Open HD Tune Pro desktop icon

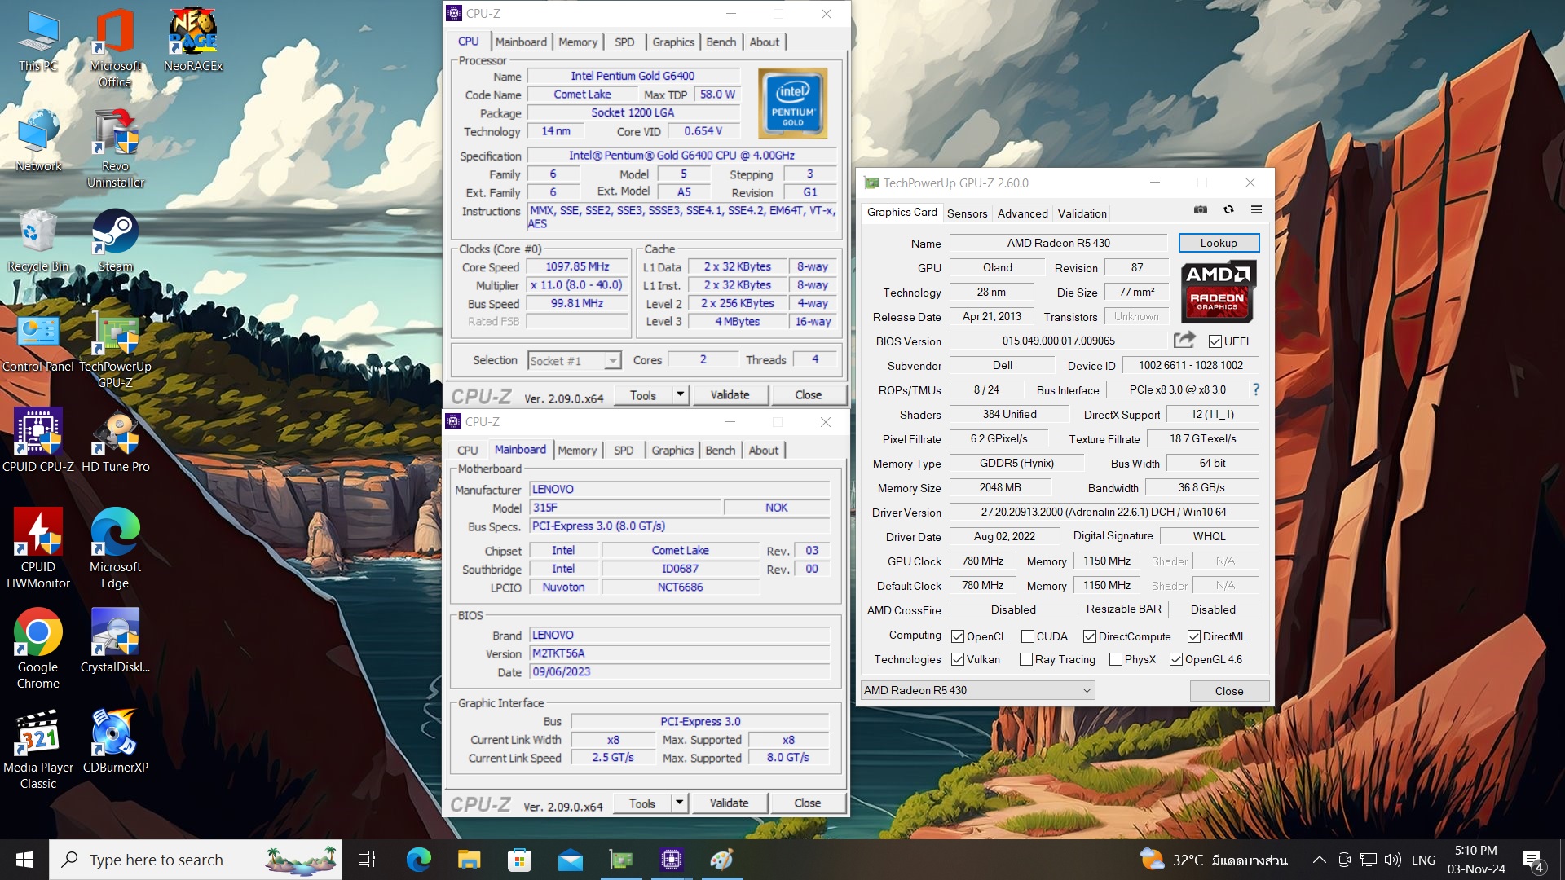coord(116,435)
